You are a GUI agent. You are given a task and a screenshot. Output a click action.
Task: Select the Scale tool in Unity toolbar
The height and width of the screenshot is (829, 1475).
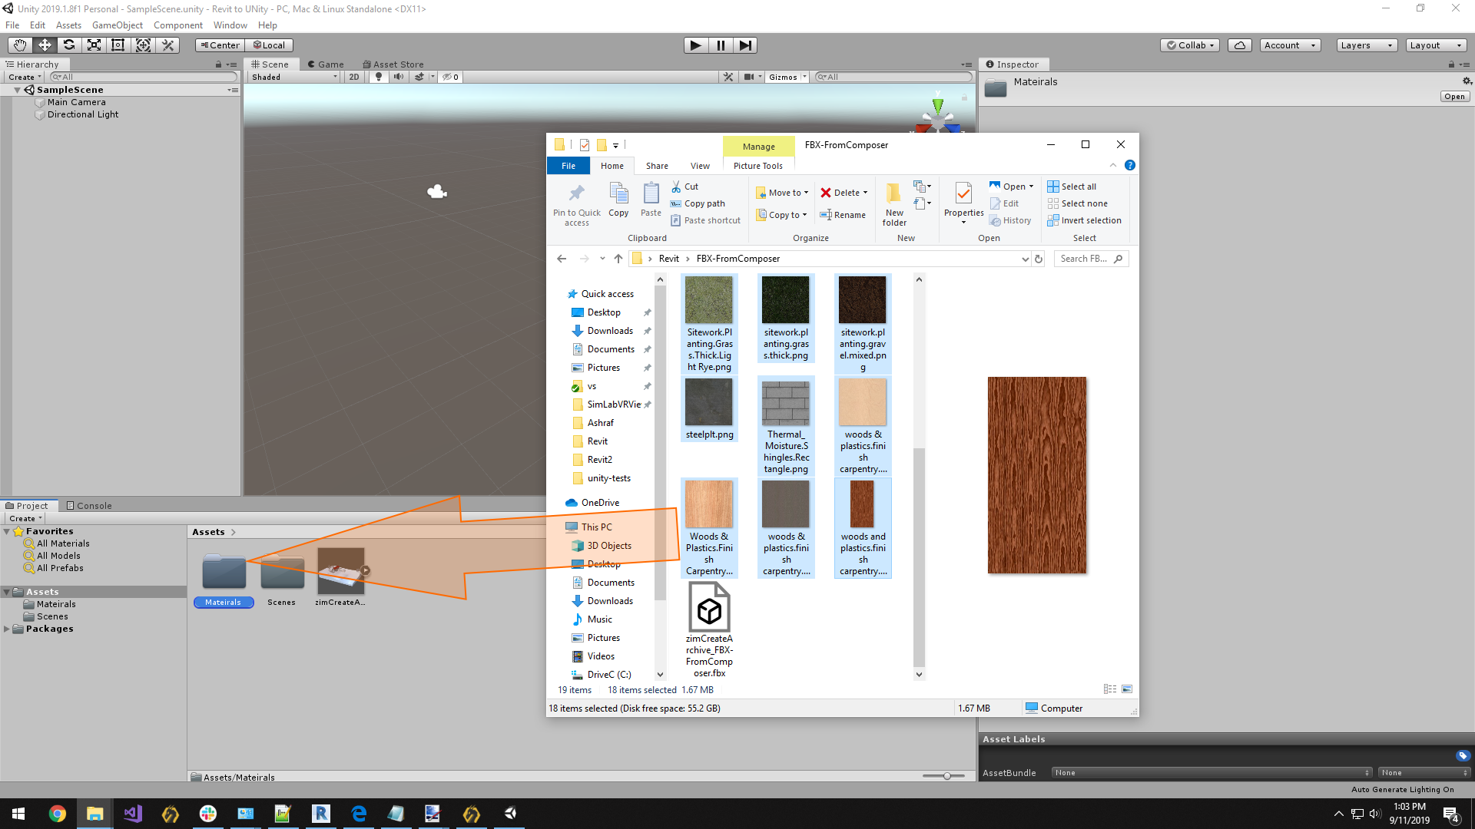(94, 45)
